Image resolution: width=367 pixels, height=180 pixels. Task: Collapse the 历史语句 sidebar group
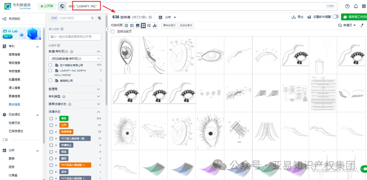click(x=37, y=115)
